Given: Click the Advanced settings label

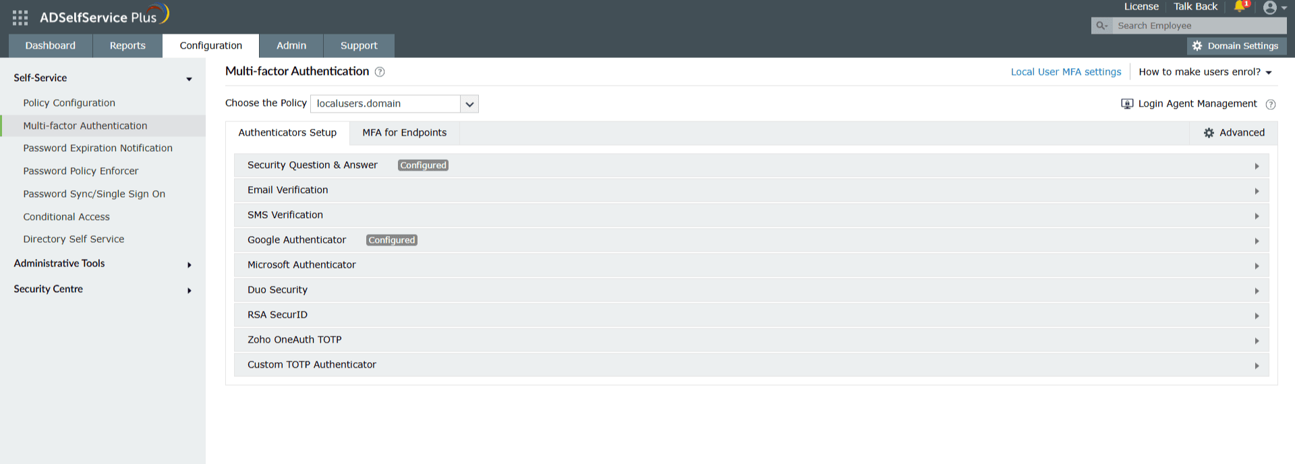Looking at the screenshot, I should point(1242,133).
